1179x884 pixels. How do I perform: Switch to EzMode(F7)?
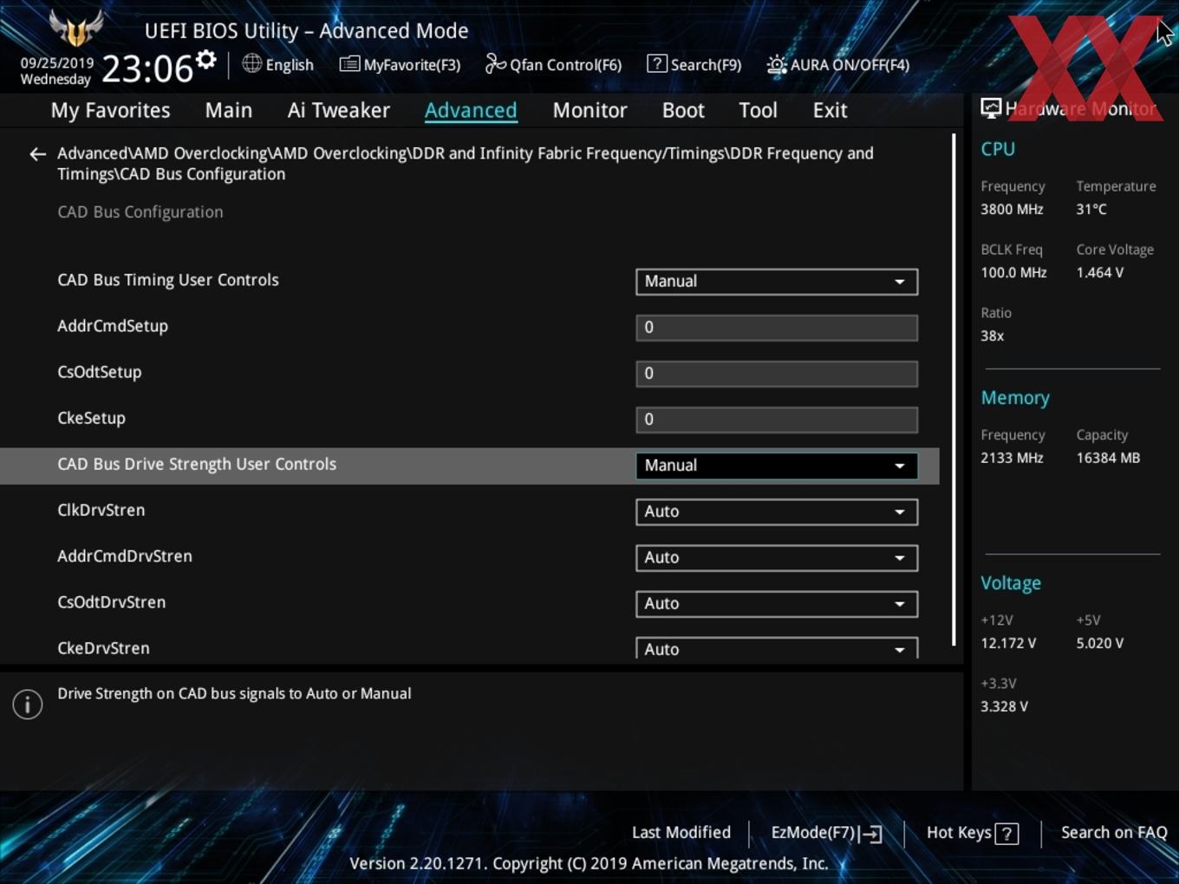click(826, 833)
